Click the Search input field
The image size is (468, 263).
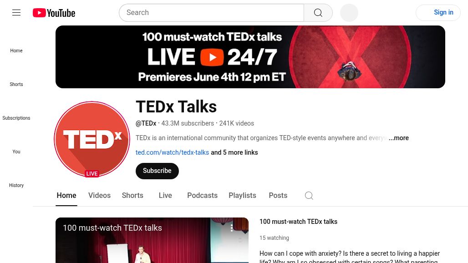pos(212,13)
